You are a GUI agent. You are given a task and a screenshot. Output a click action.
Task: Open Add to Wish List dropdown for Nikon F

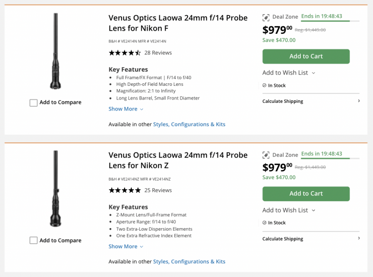288,73
